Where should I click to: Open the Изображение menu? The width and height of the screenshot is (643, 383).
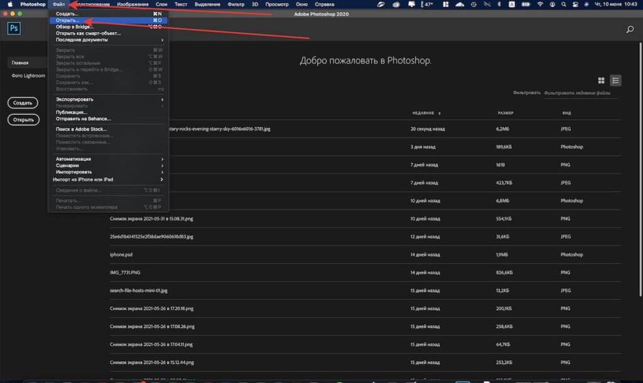[x=132, y=4]
